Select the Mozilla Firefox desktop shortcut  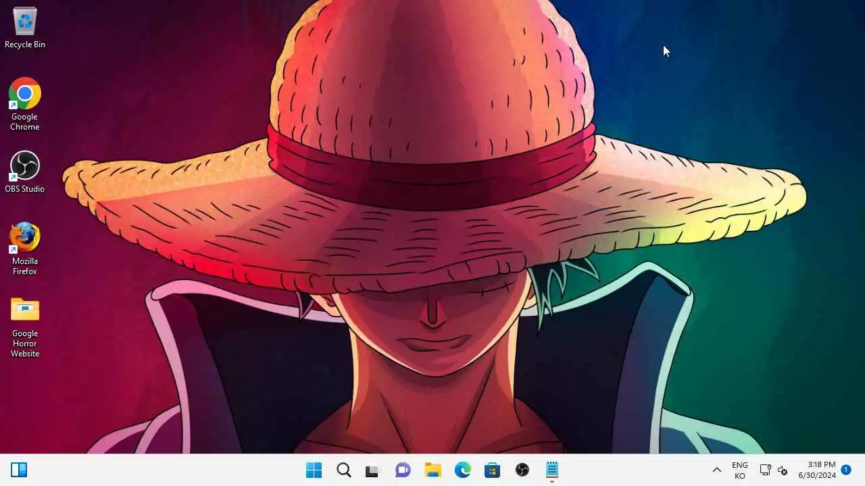point(25,249)
